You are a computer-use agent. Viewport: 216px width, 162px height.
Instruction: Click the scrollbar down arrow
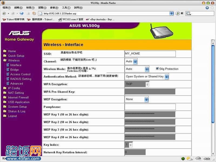[x=213, y=154]
